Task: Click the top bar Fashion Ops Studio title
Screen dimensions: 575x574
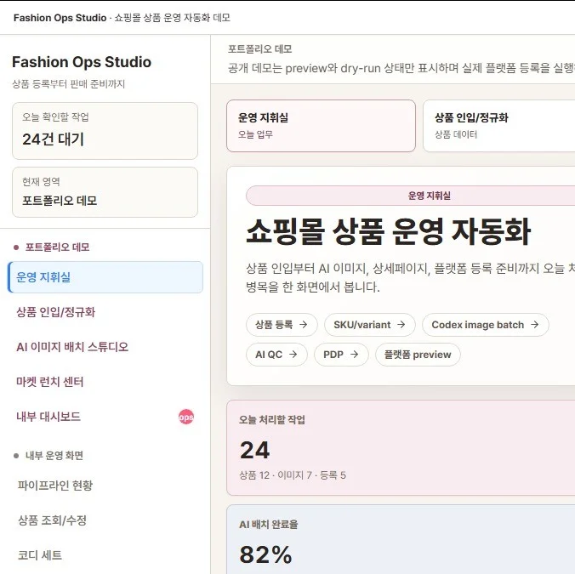Action: pyautogui.click(x=60, y=18)
